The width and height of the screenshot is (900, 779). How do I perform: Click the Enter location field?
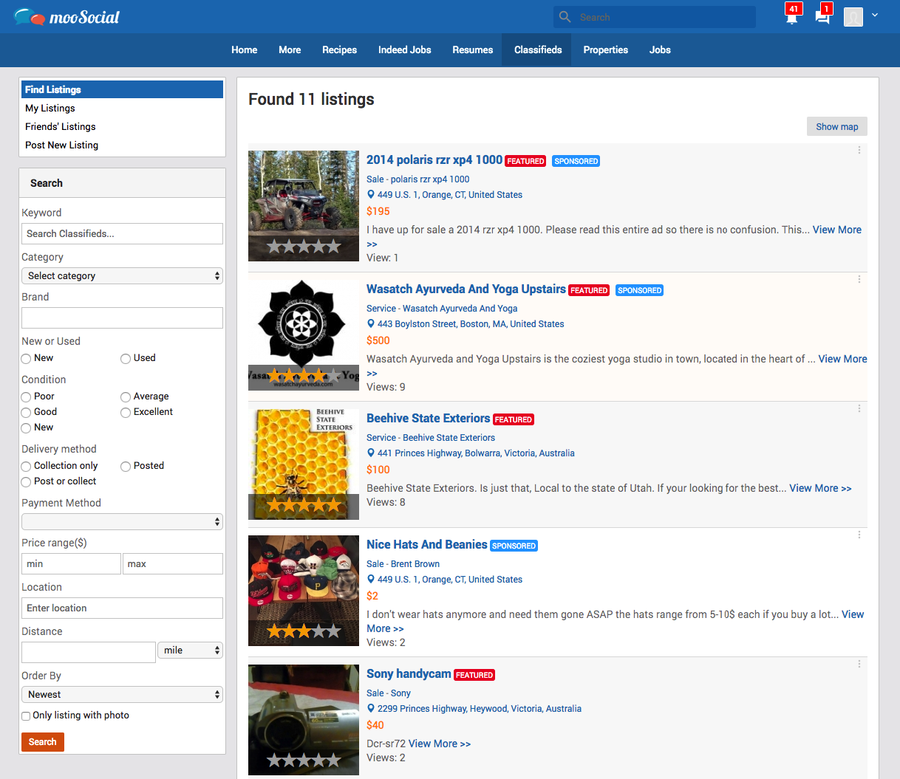(122, 608)
